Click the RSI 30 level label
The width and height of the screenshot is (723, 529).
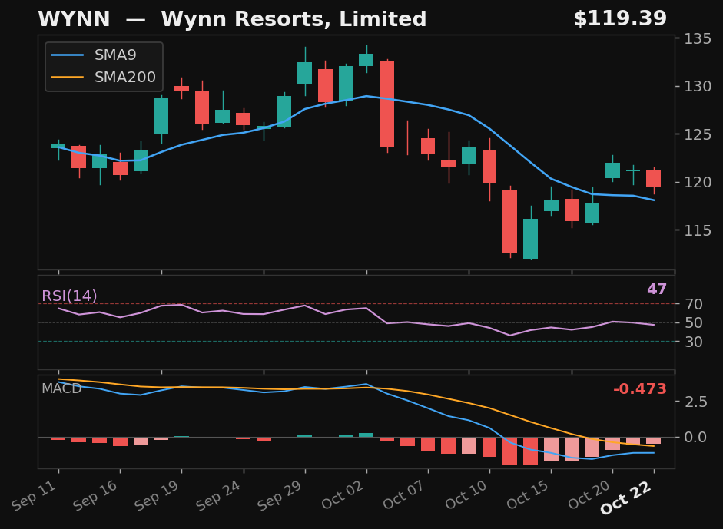coord(693,342)
